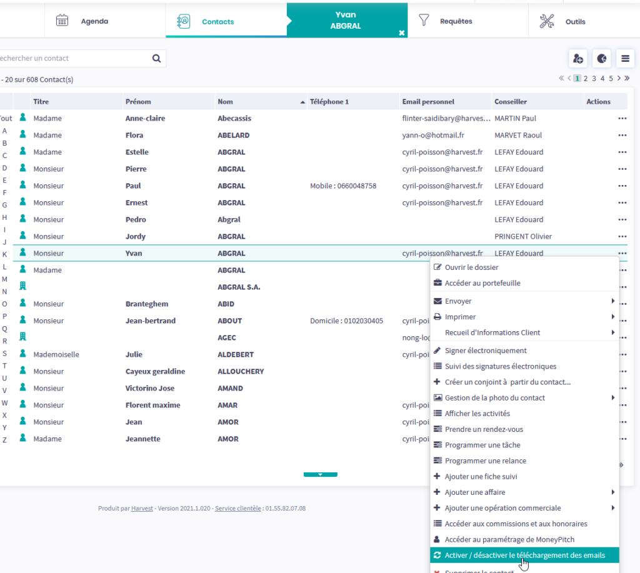Expand the table with bottom teal arrow
The image size is (640, 573).
tap(320, 474)
